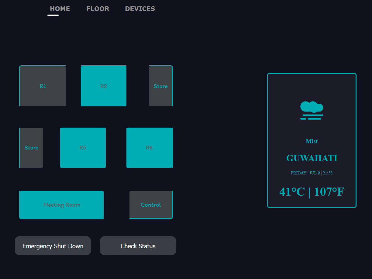Click the 41°C temperature reading
The height and width of the screenshot is (279, 372).
click(292, 192)
